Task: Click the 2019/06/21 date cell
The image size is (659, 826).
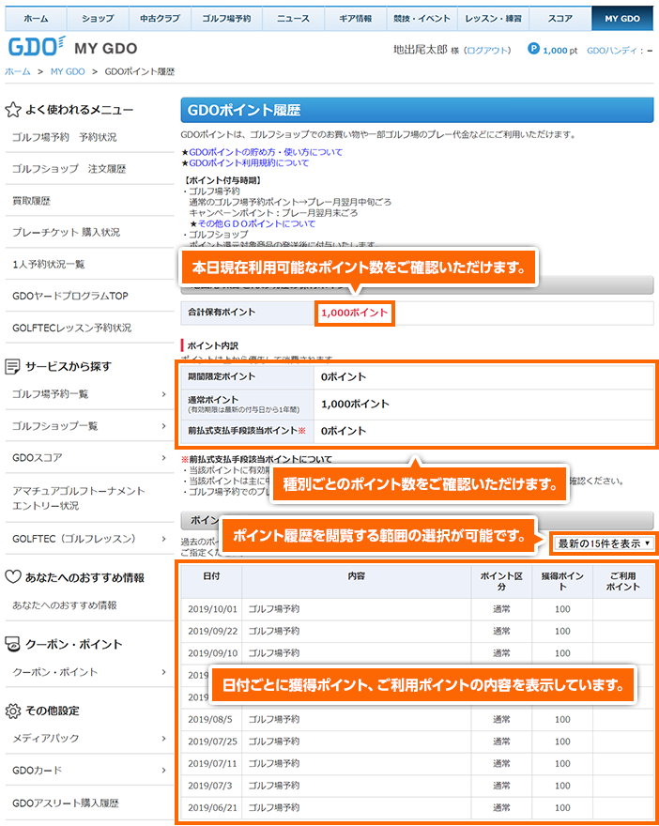Action: click(212, 807)
